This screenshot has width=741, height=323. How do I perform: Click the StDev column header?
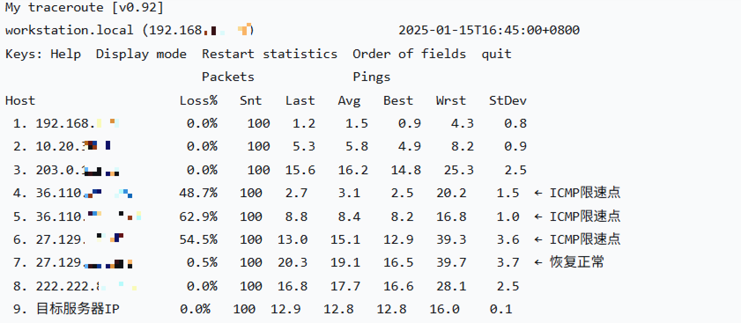508,101
